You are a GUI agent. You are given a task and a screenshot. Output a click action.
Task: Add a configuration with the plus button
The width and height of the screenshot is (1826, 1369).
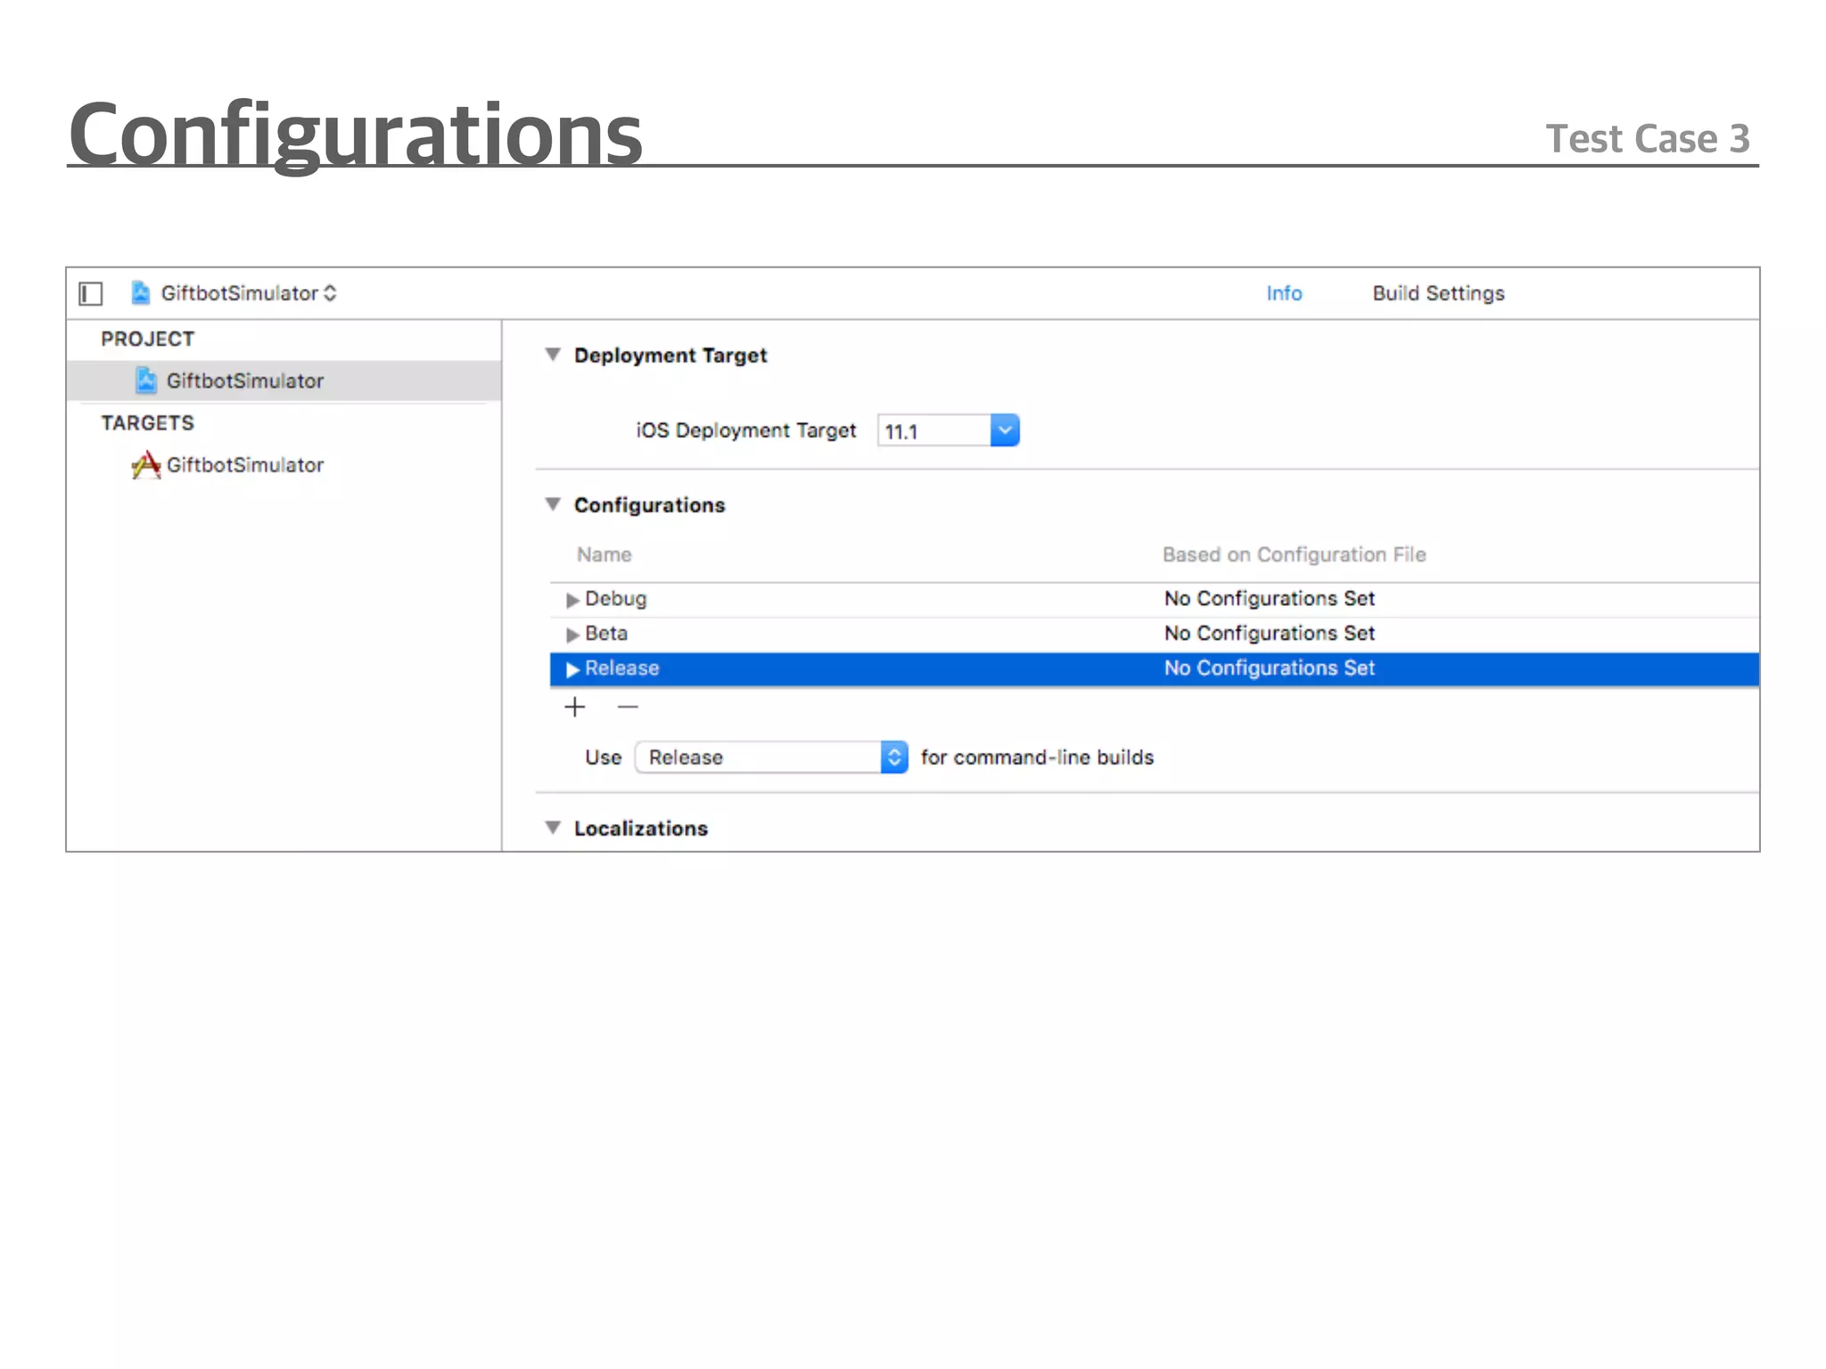[x=575, y=708]
